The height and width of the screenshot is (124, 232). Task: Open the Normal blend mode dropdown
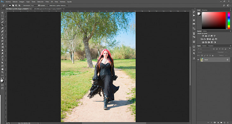coord(207,52)
